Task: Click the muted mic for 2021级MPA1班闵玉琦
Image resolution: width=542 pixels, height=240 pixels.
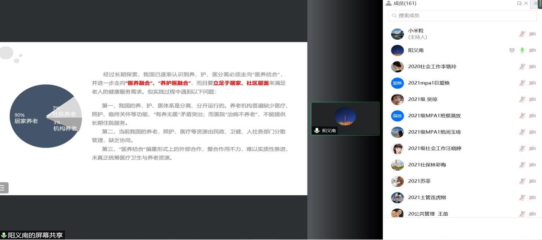Action: (x=522, y=132)
